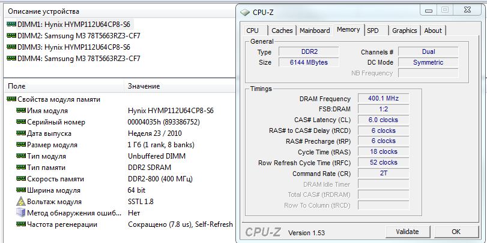
Task: Click the error detection method icon
Action: [20, 213]
